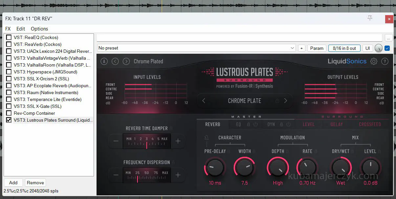Toggle the EQ power icon
The width and height of the screenshot is (396, 199).
coord(255,125)
